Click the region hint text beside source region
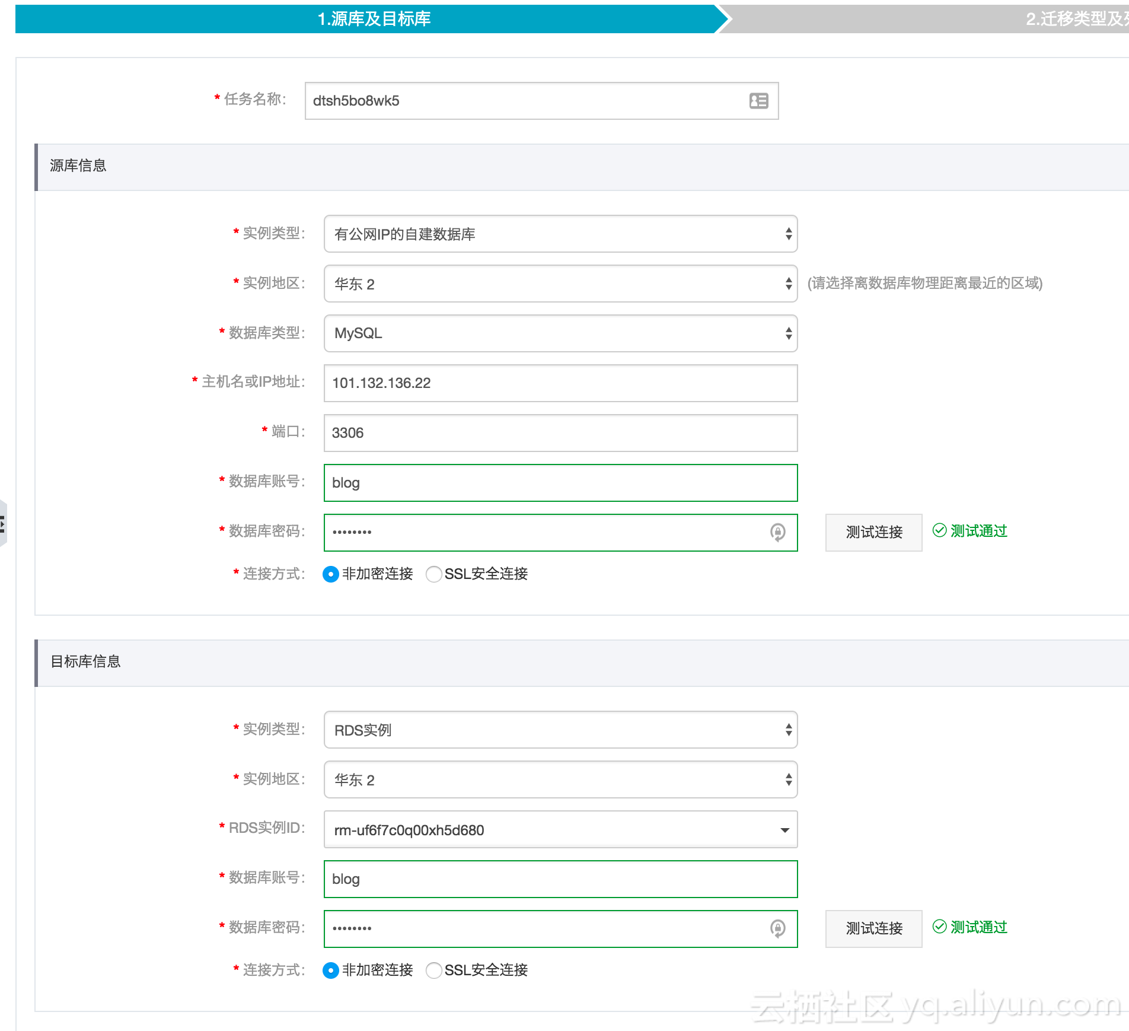The image size is (1129, 1031). click(x=925, y=283)
